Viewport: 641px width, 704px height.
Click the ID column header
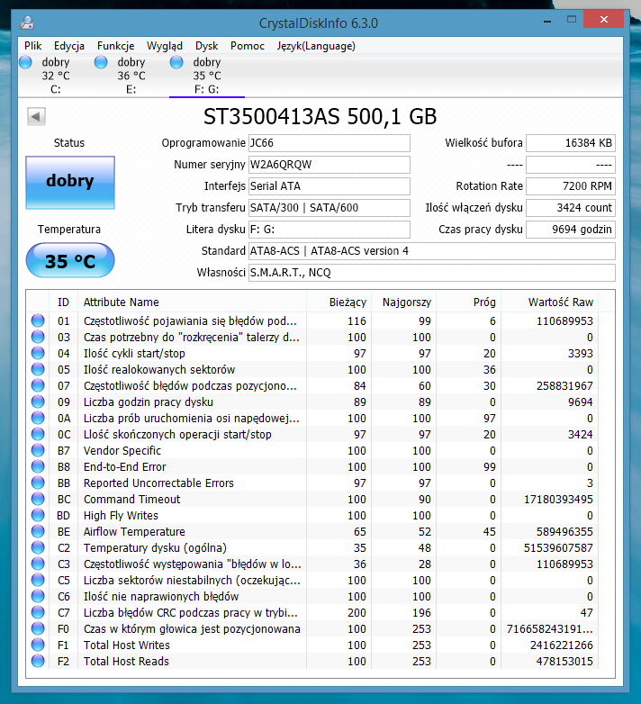(63, 302)
